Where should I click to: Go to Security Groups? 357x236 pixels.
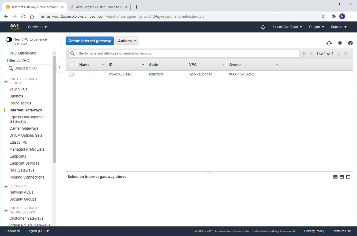(23, 199)
